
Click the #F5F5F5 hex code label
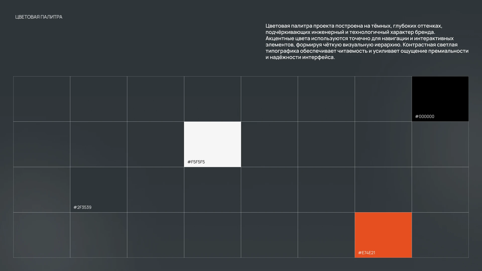coord(196,162)
